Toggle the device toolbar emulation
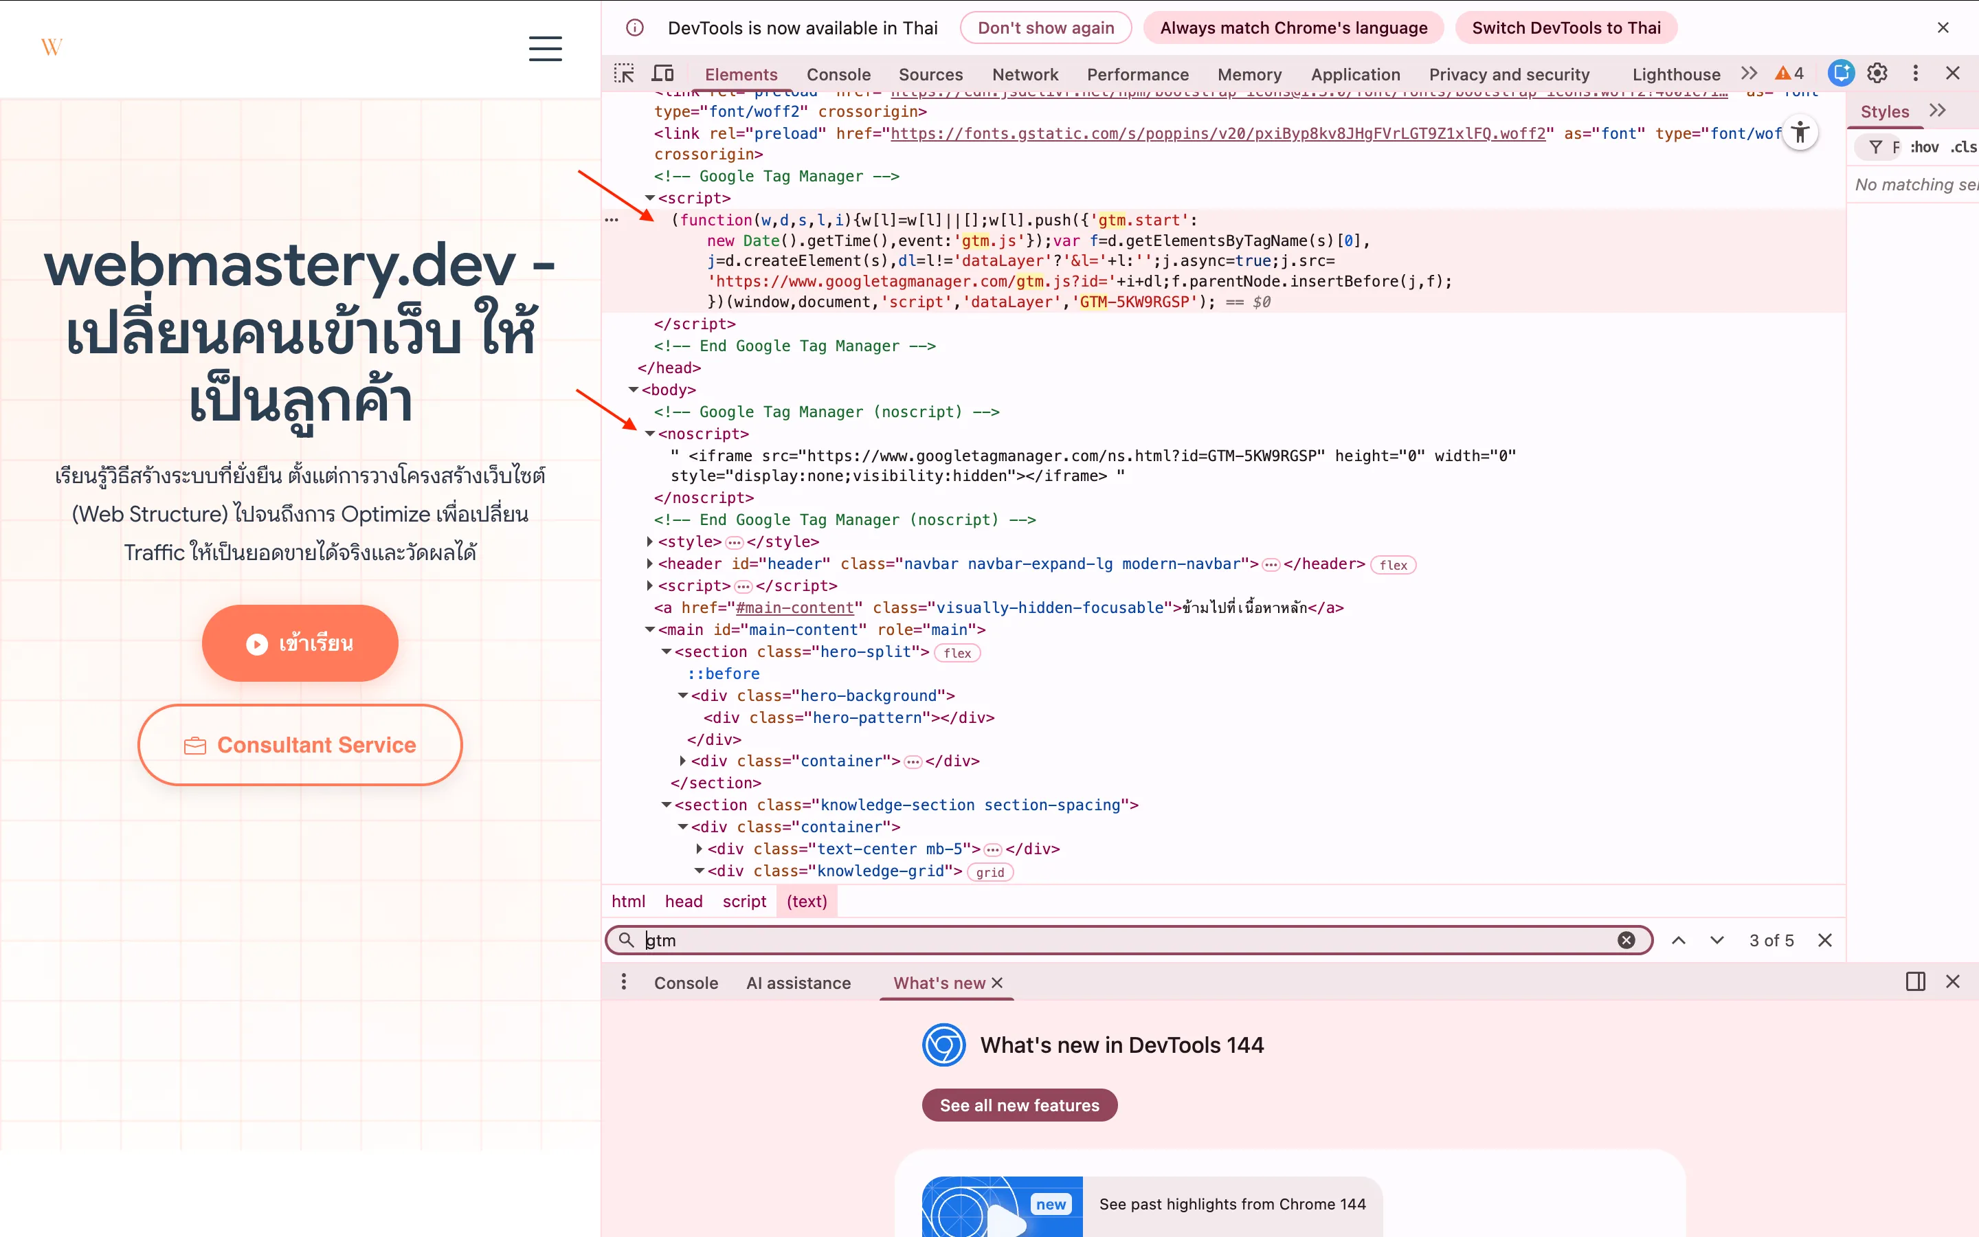Screen dimensions: 1979x1237 pos(663,74)
